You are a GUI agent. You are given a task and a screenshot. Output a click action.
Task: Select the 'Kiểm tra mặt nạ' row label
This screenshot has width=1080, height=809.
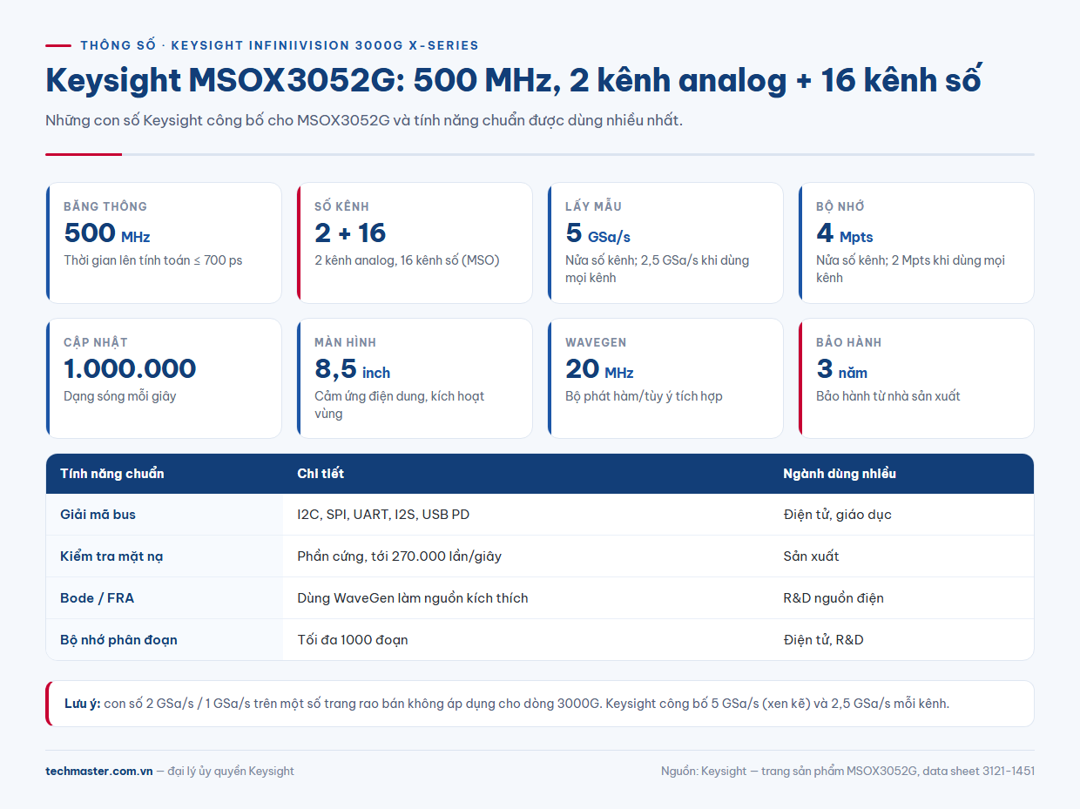point(111,556)
